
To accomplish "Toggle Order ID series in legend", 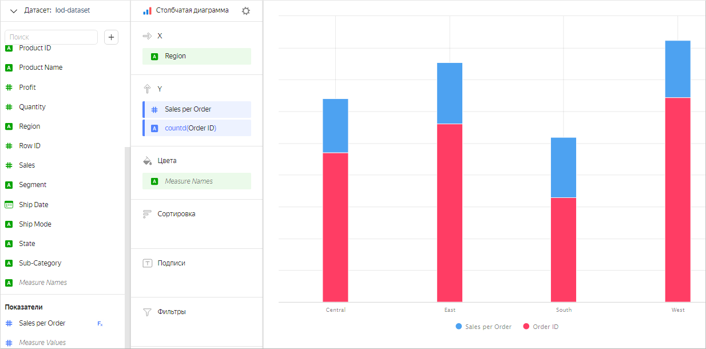I will (540, 327).
